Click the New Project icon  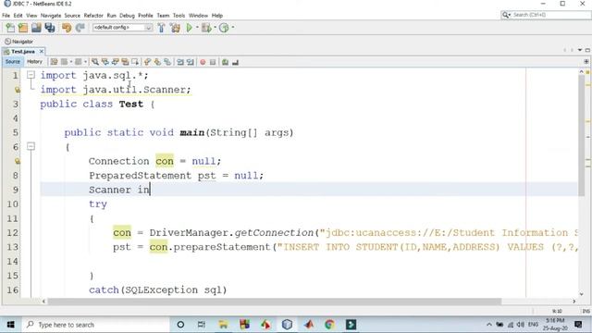pyautogui.click(x=23, y=28)
